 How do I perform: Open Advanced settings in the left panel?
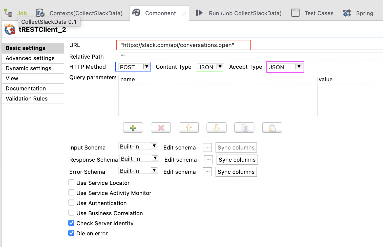[30, 58]
